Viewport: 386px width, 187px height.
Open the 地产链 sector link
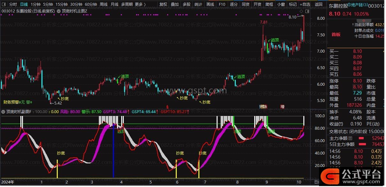pos(359,5)
